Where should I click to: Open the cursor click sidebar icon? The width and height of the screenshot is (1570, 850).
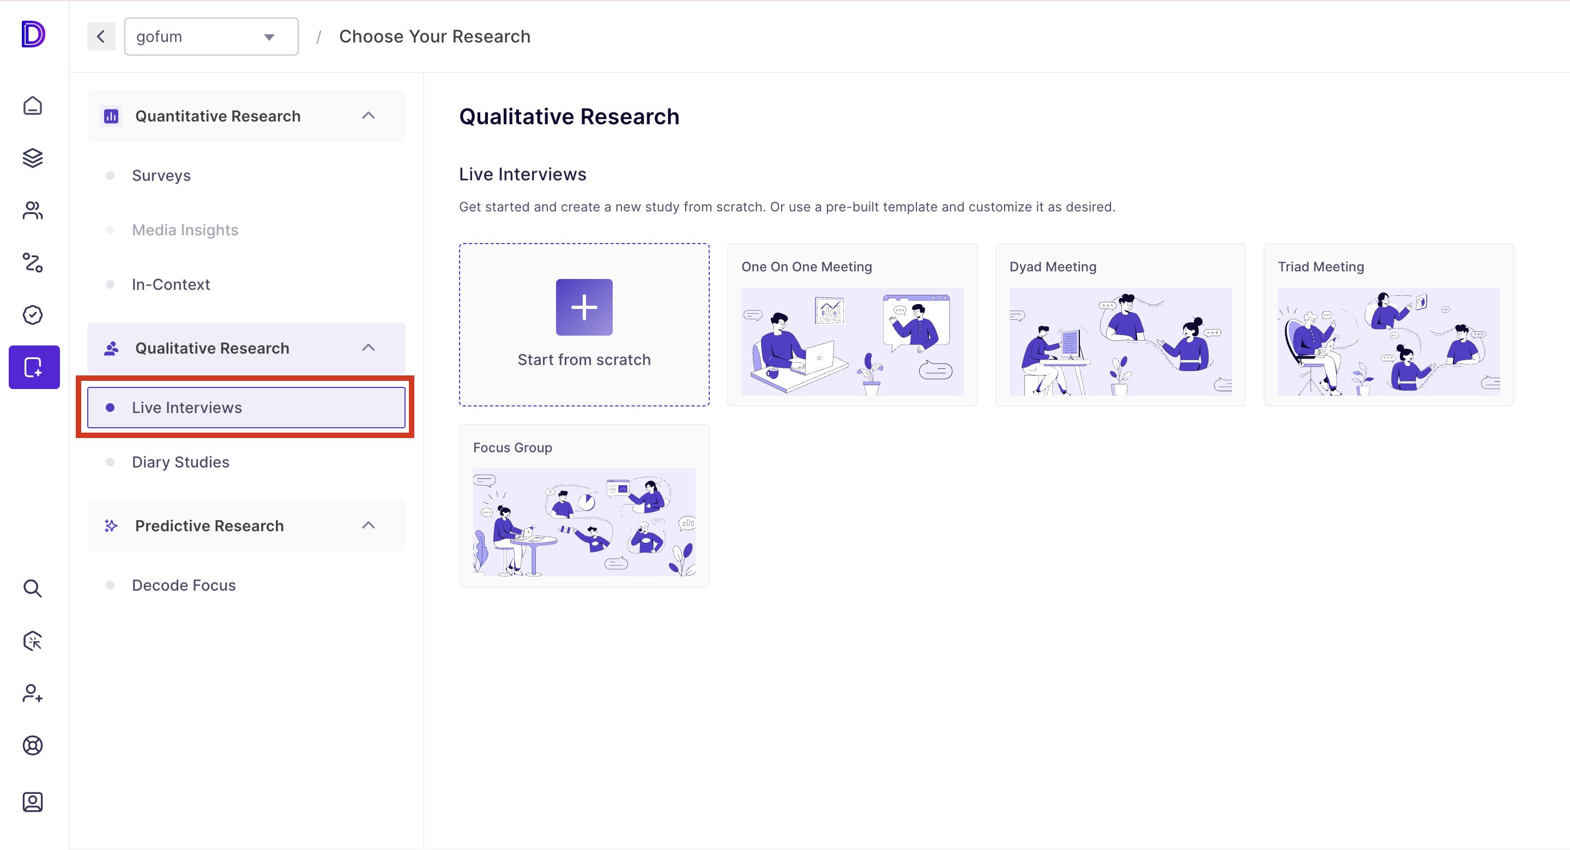click(33, 640)
